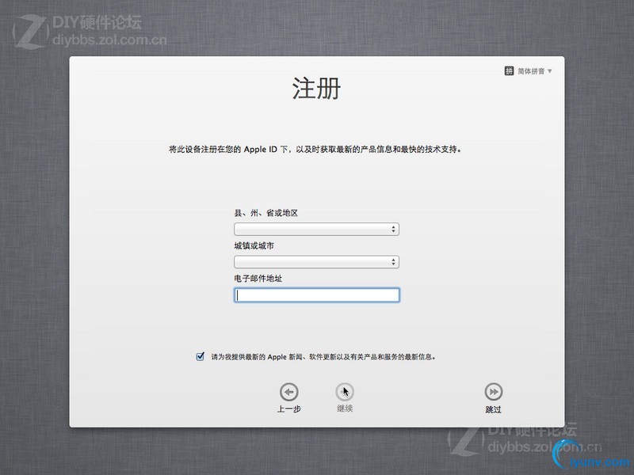The width and height of the screenshot is (634, 475).
Task: Click the 跳过 label
Action: pos(493,409)
